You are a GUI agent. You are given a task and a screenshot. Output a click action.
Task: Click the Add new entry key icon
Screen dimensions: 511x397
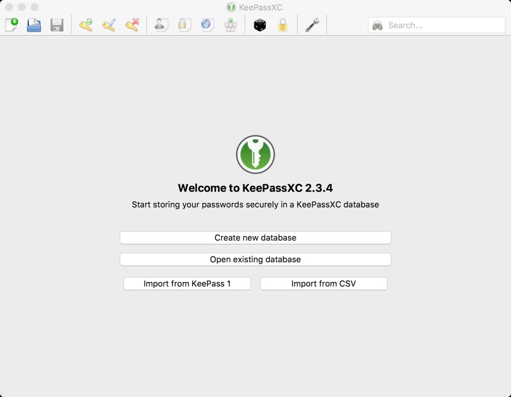tap(86, 25)
